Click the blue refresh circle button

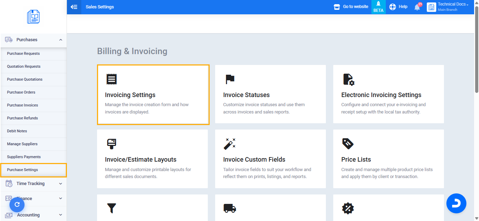coord(17,205)
